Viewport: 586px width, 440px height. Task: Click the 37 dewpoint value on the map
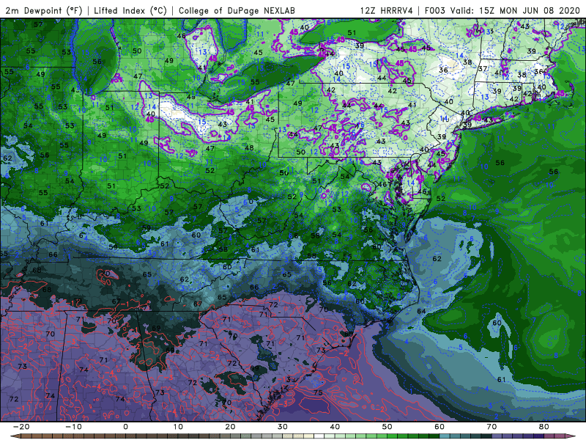[x=483, y=69]
